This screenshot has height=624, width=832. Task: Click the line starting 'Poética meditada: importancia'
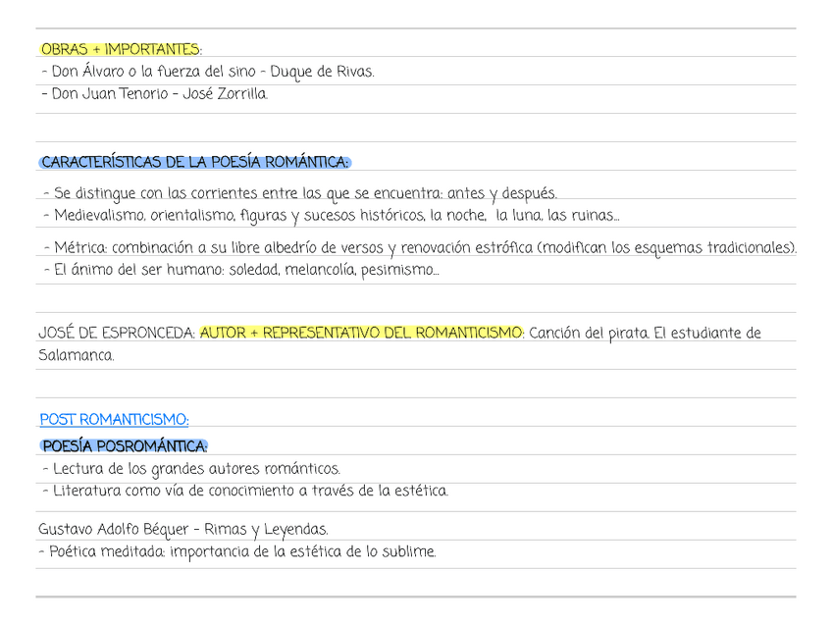(237, 551)
